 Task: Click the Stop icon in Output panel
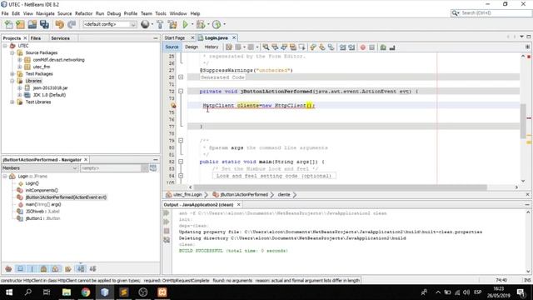(167, 231)
